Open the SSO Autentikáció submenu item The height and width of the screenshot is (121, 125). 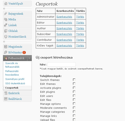(15, 83)
